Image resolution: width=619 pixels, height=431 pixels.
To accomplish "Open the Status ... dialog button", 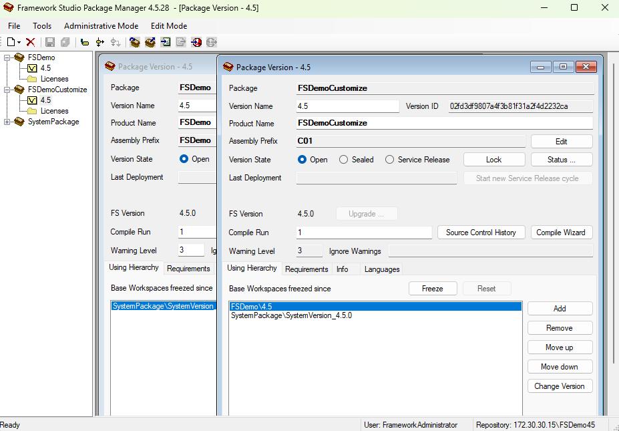I will pyautogui.click(x=562, y=160).
